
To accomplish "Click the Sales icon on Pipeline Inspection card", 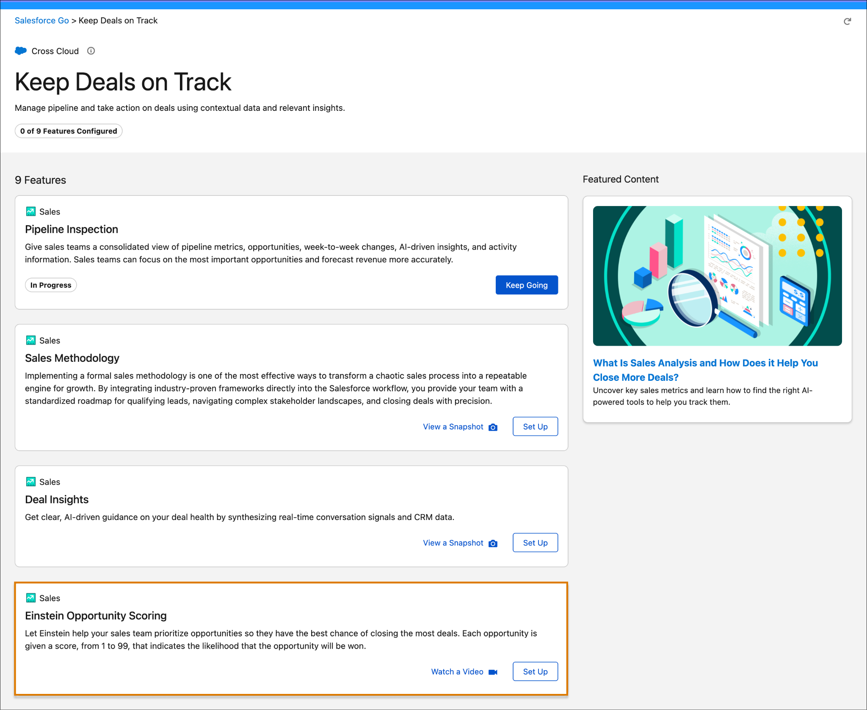I will coord(31,211).
